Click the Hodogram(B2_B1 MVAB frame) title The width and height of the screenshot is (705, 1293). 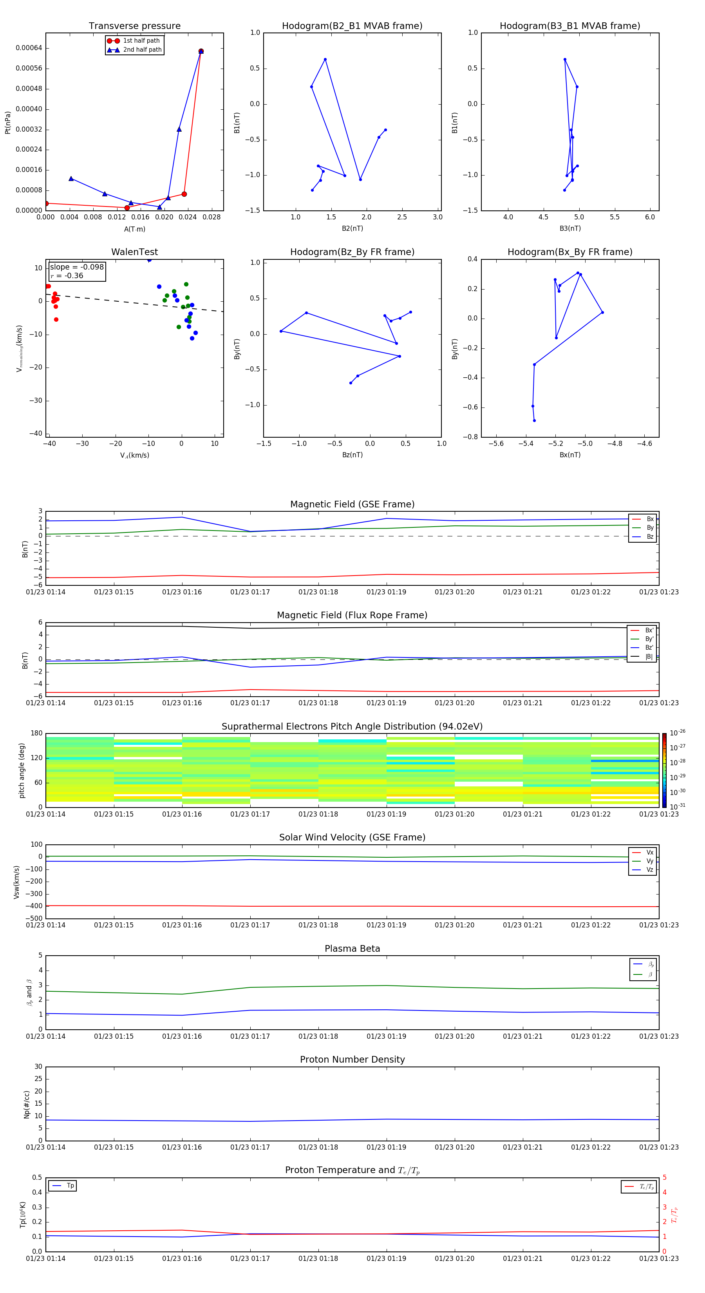pos(352,25)
